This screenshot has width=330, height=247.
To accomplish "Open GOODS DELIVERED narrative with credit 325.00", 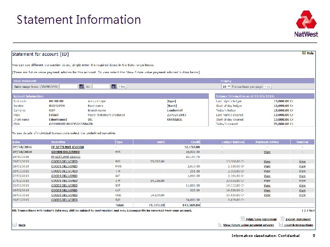I will coord(65,190).
